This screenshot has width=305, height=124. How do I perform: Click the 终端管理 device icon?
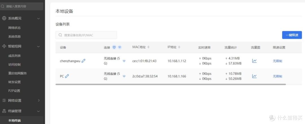[4, 111]
